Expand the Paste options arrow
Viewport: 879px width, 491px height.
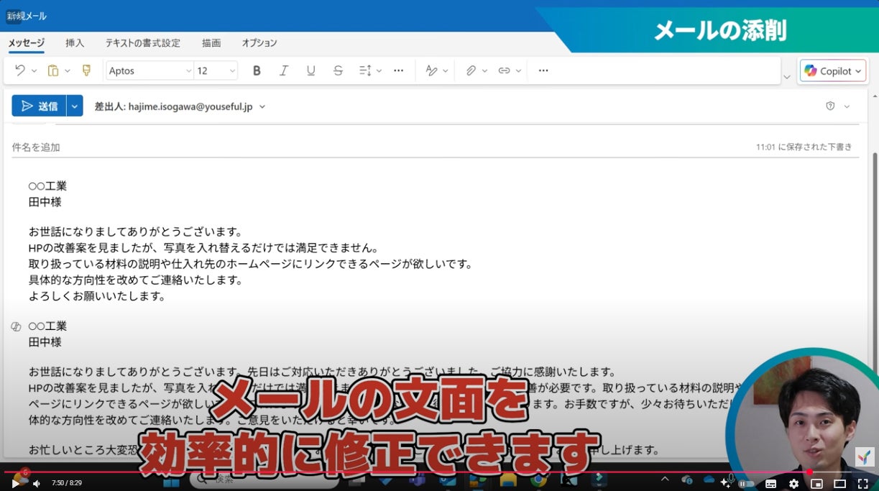[x=68, y=71]
